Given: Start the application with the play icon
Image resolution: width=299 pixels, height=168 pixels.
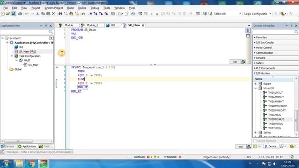Looking at the screenshot, I should tap(152, 14).
